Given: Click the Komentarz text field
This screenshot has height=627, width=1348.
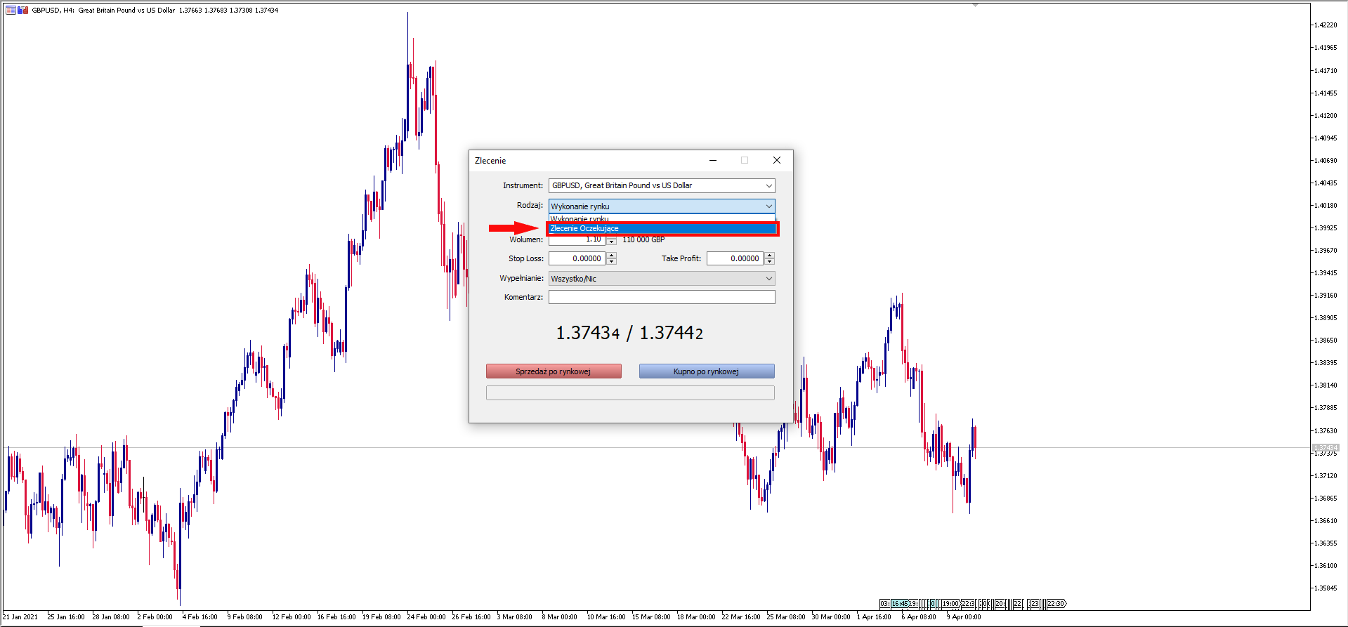Looking at the screenshot, I should point(662,297).
